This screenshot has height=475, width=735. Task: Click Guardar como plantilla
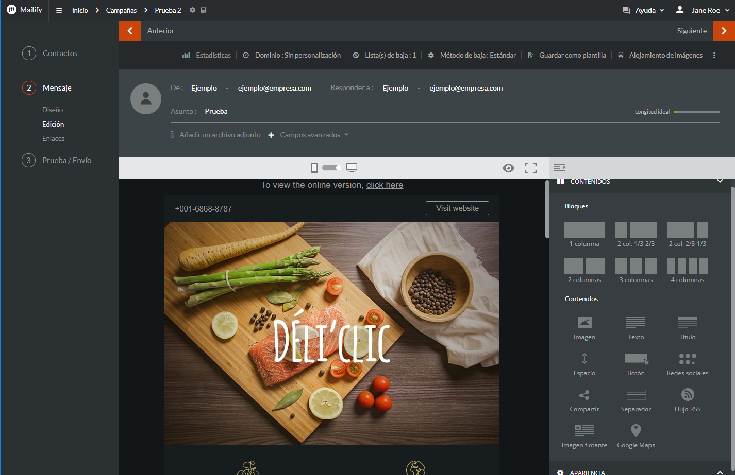[x=567, y=55]
